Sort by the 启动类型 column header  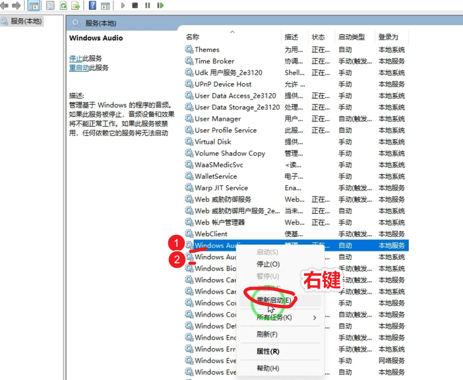[x=352, y=37]
